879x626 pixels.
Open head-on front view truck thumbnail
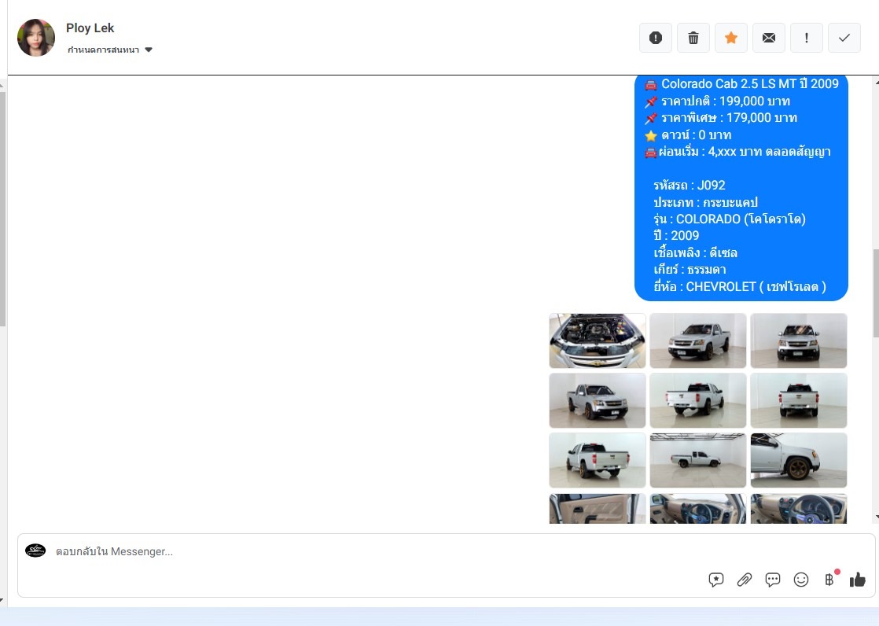point(798,341)
